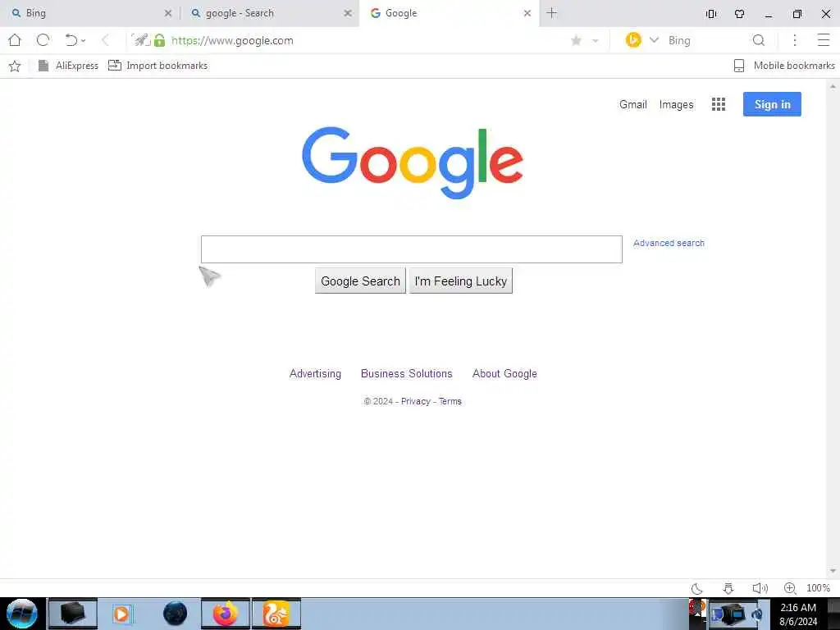This screenshot has width=840, height=630.
Task: Open the three-dot more options icon
Action: coord(795,40)
